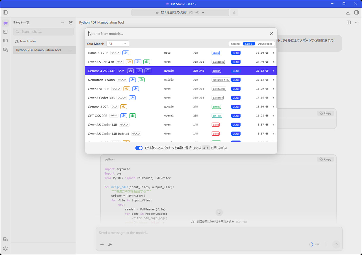Click the split view icon in chat header
Screen dimensions: 362x255
click(349, 23)
